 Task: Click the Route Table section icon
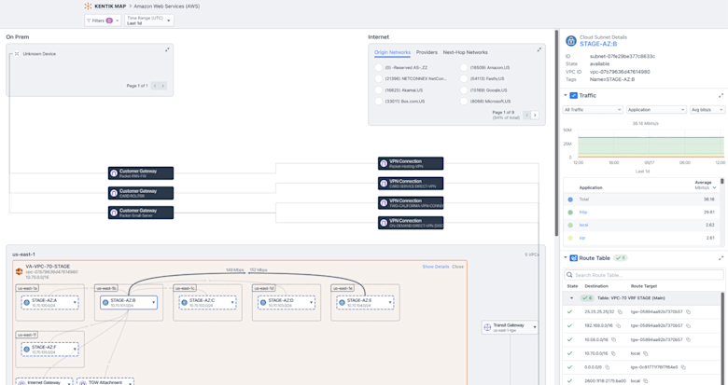coord(574,258)
